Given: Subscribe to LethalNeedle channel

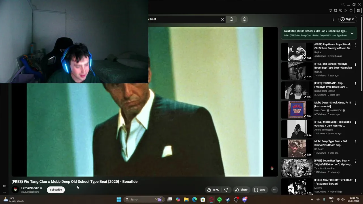Looking at the screenshot, I should click(56, 190).
